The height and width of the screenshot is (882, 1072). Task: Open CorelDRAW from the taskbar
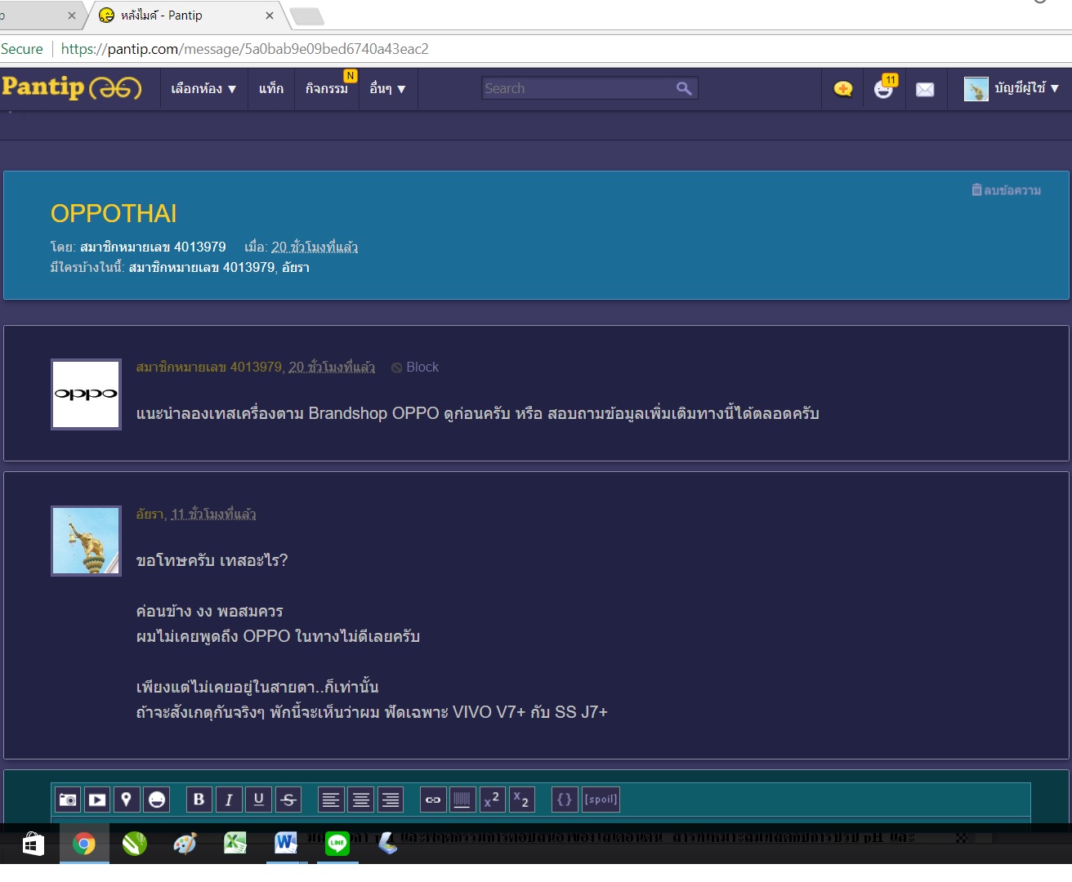point(135,844)
